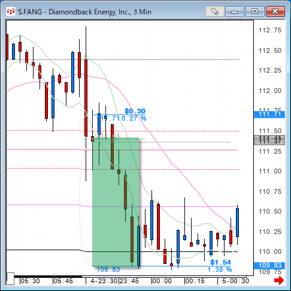Click the 110.50 price axis label
Viewport: 291px width, 291px height.
[270, 211]
